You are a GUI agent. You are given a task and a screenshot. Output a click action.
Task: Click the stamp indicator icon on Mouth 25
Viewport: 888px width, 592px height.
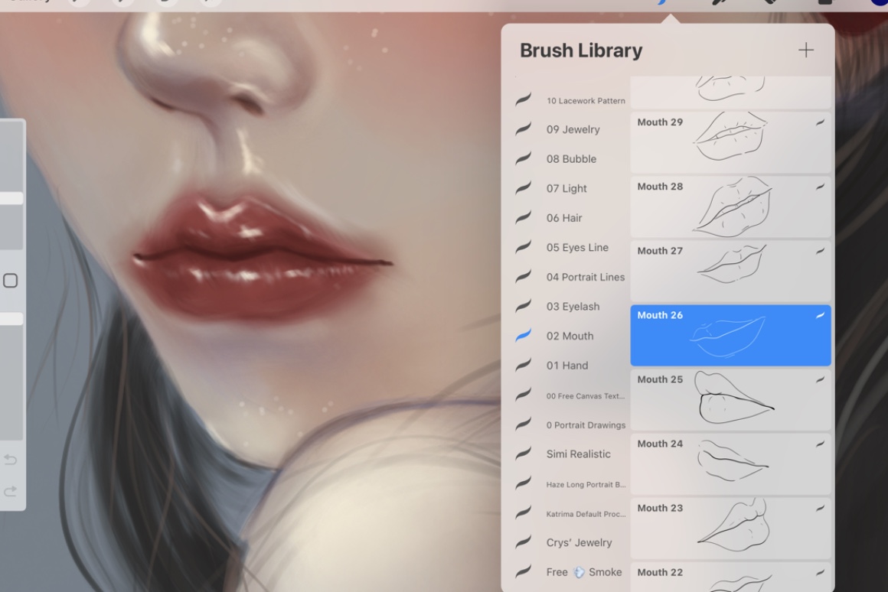click(x=820, y=380)
